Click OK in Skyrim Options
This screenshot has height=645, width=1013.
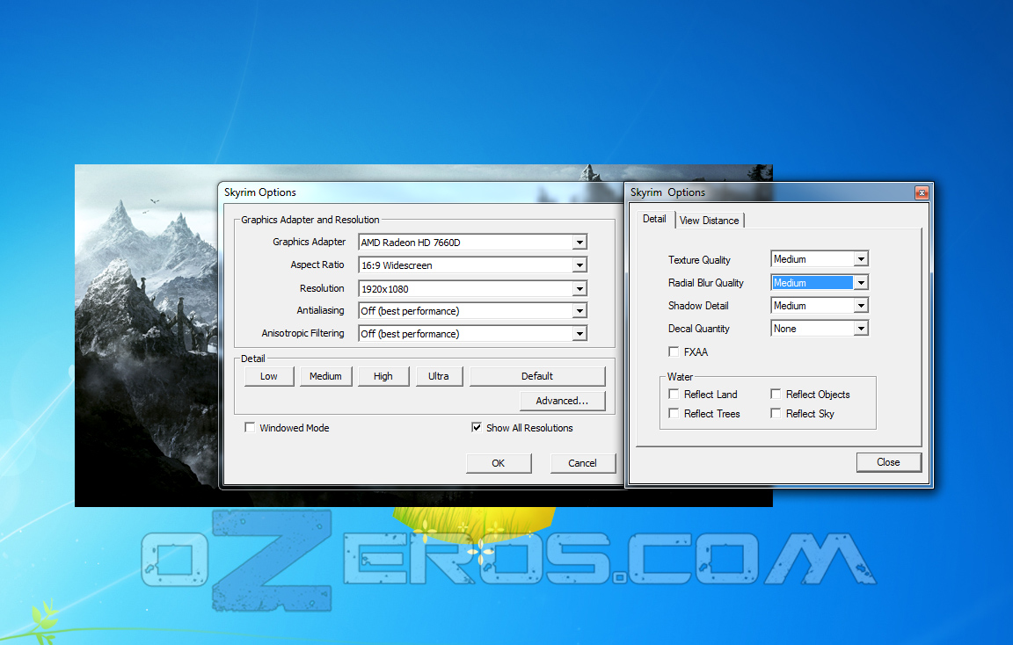click(x=498, y=463)
